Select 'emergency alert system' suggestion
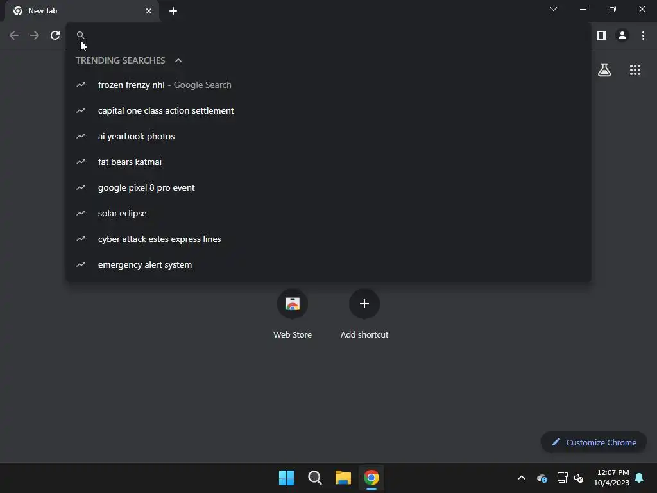Screen dimensions: 657x493 point(328,264)
